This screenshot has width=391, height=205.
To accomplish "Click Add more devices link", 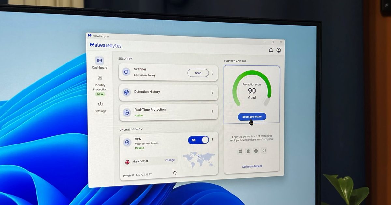I will tap(252, 166).
